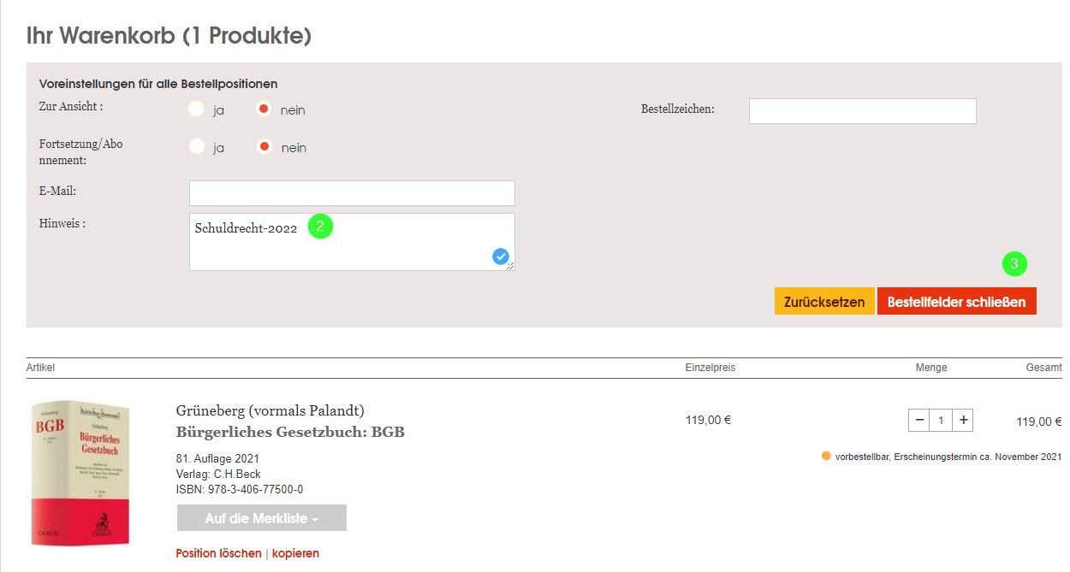This screenshot has height=572, width=1070.
Task: Select 'ja' for Zur Ansicht
Action: pyautogui.click(x=197, y=109)
